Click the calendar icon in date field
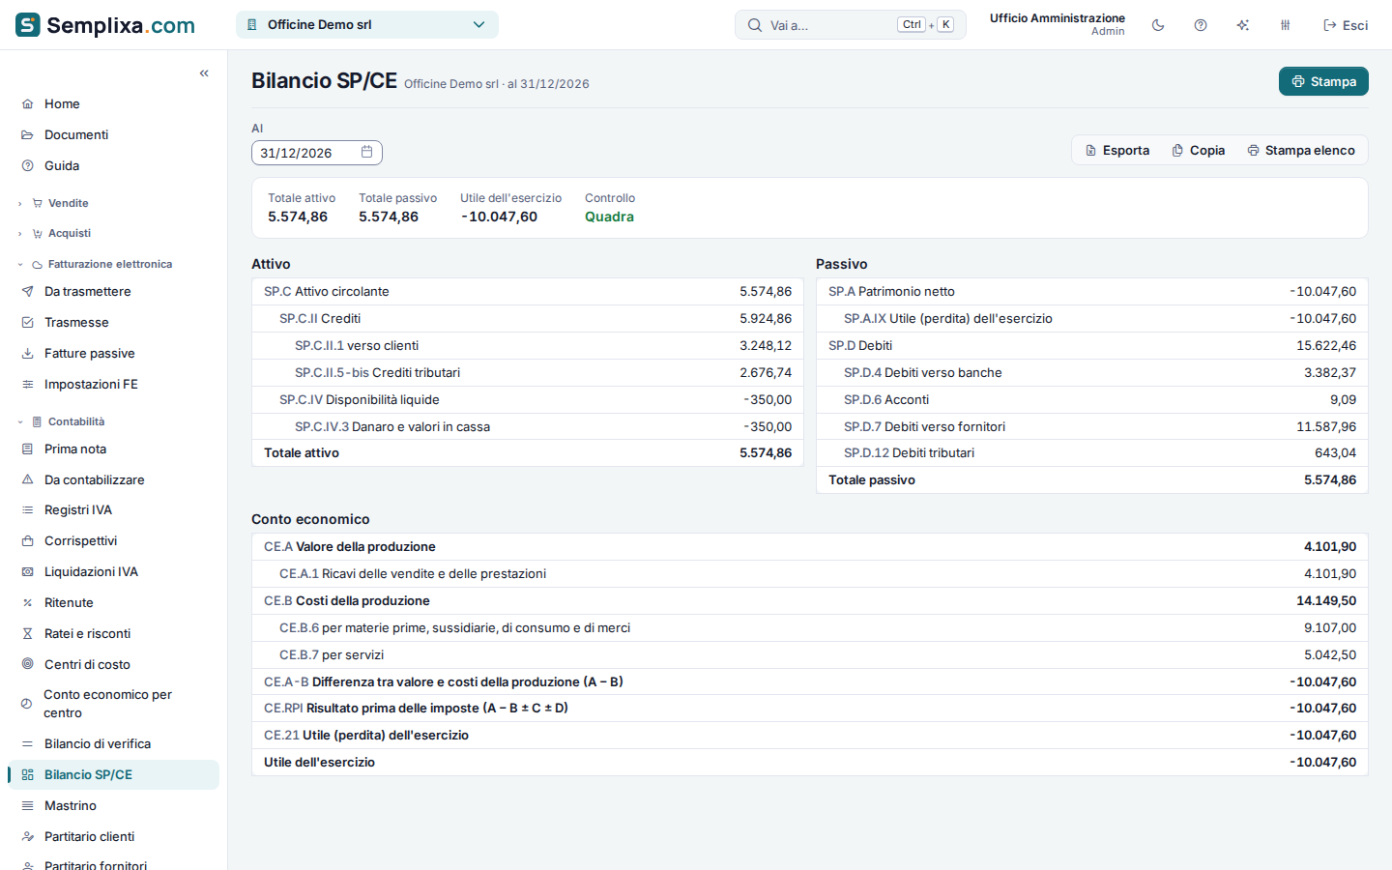Image resolution: width=1392 pixels, height=870 pixels. tap(367, 152)
